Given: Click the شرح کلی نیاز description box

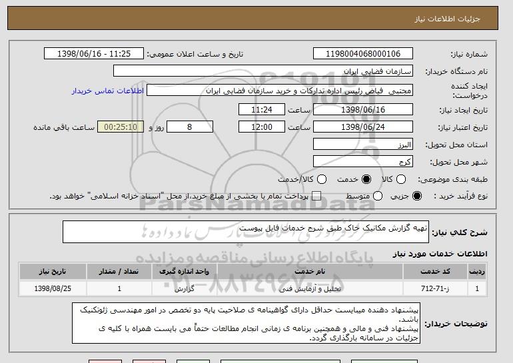Looking at the screenshot, I should [x=246, y=232].
